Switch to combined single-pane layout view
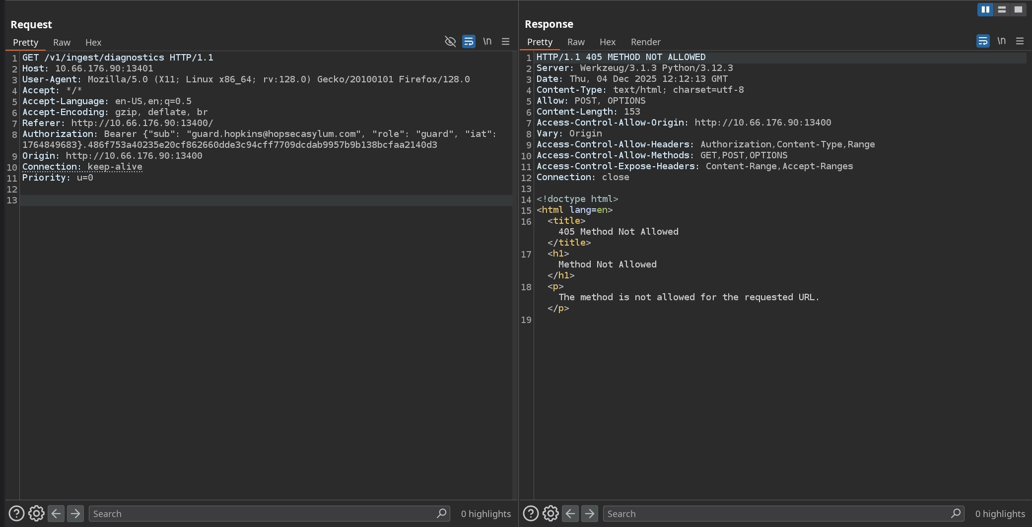 point(1018,9)
